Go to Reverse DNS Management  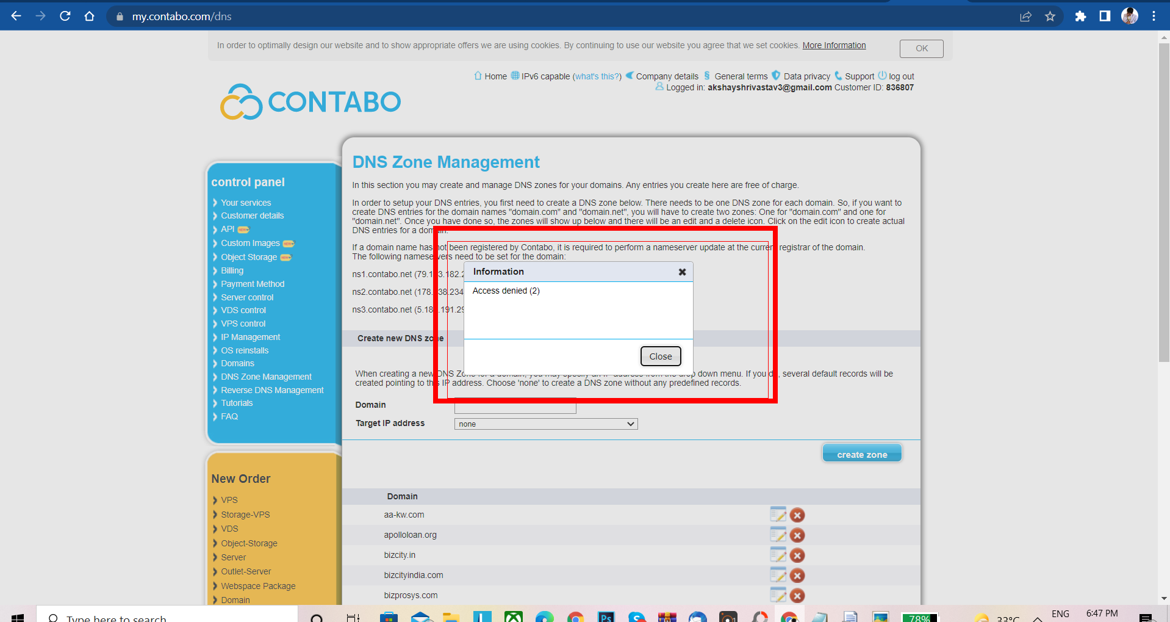point(272,390)
